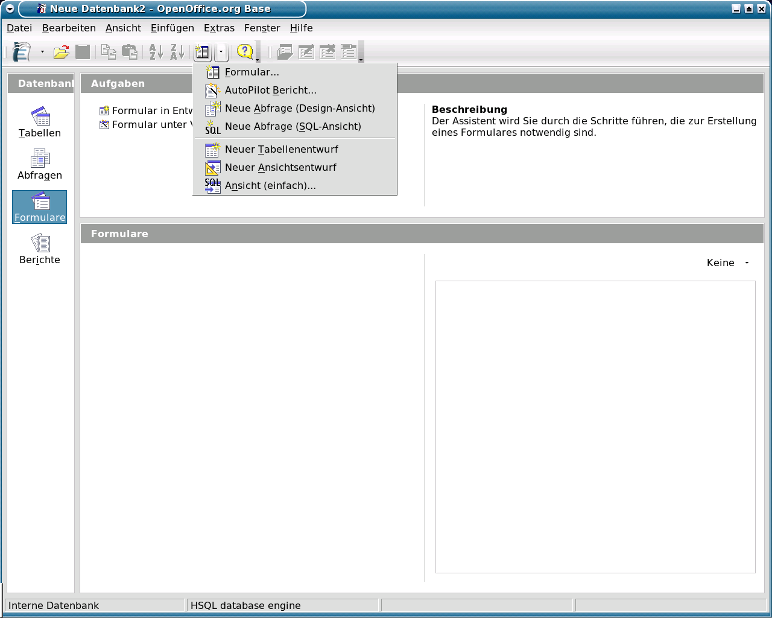
Task: Click the Delete form toolbar icon
Action: click(327, 52)
